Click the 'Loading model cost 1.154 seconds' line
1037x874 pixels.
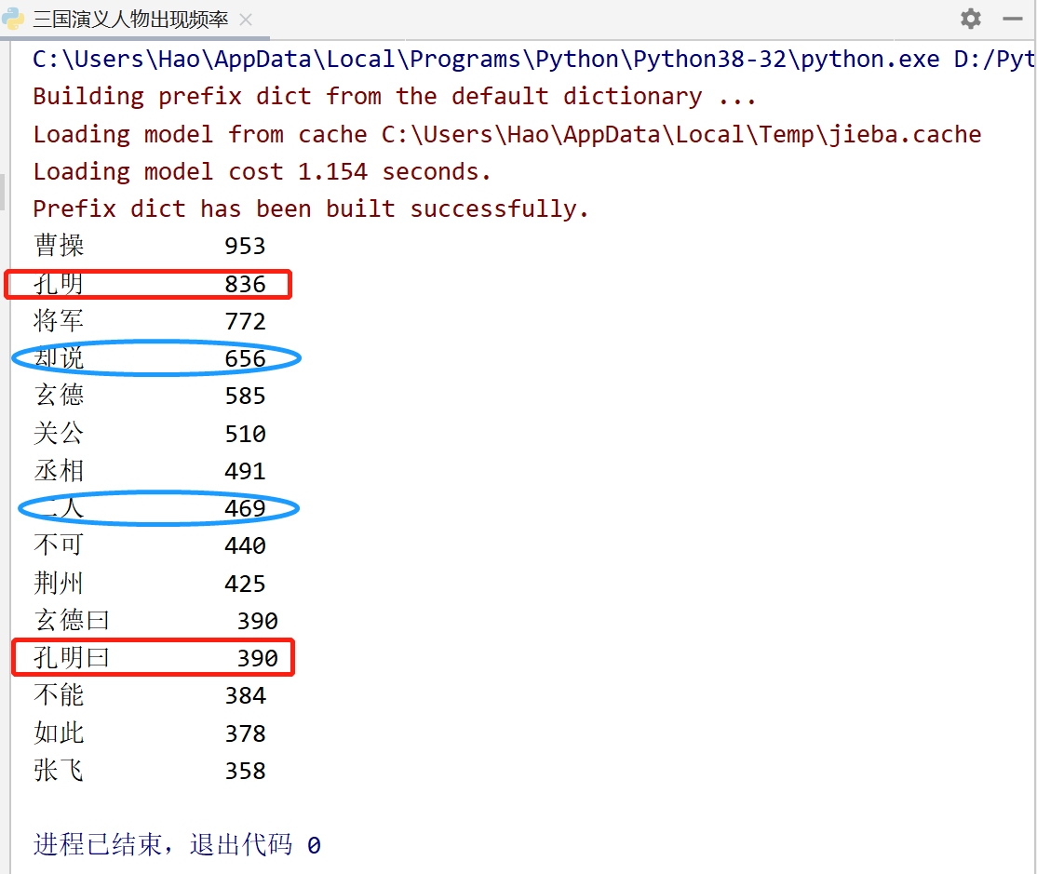click(x=262, y=172)
